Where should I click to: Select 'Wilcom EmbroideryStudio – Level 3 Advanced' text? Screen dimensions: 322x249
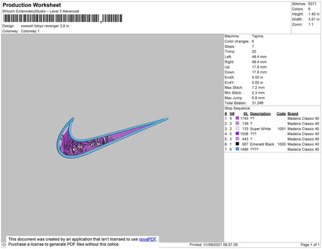point(41,11)
